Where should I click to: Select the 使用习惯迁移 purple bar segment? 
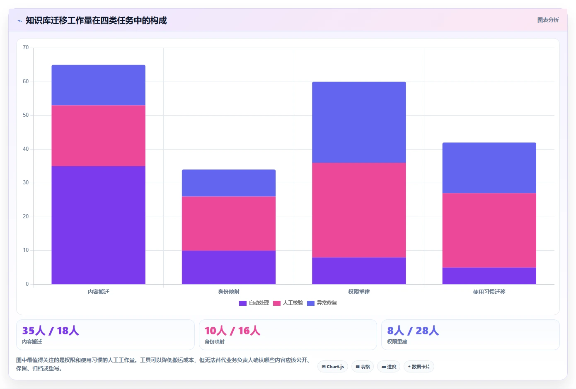coord(489,276)
